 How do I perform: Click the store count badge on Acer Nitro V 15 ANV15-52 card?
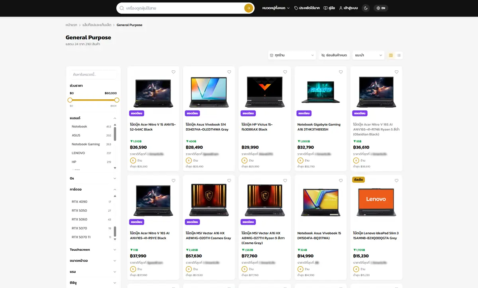tap(133, 160)
